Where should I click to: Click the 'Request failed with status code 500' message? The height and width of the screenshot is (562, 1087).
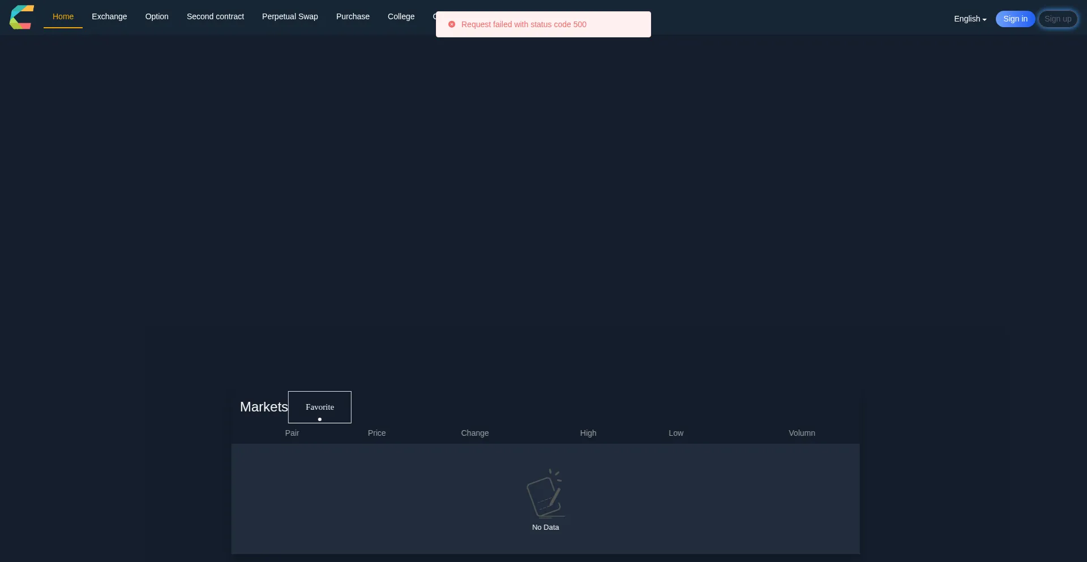point(524,24)
